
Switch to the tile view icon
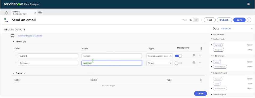(196, 20)
